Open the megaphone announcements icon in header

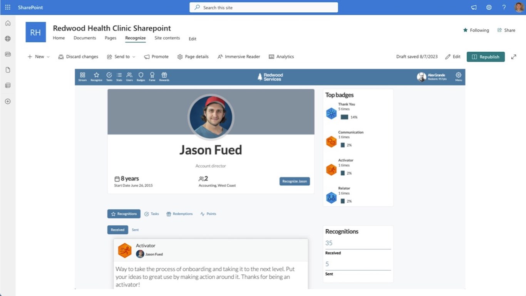tap(474, 7)
